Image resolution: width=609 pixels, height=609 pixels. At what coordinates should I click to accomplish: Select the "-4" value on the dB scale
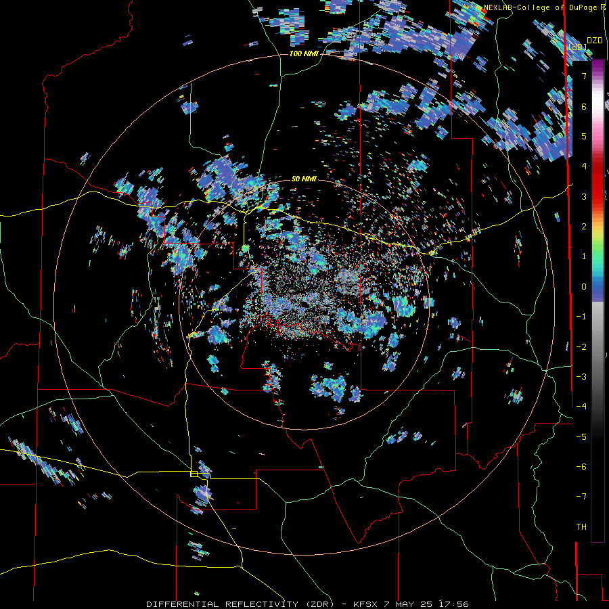click(581, 407)
